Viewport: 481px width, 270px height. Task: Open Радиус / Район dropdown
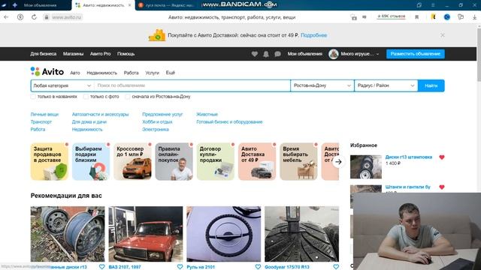pyautogui.click(x=386, y=85)
